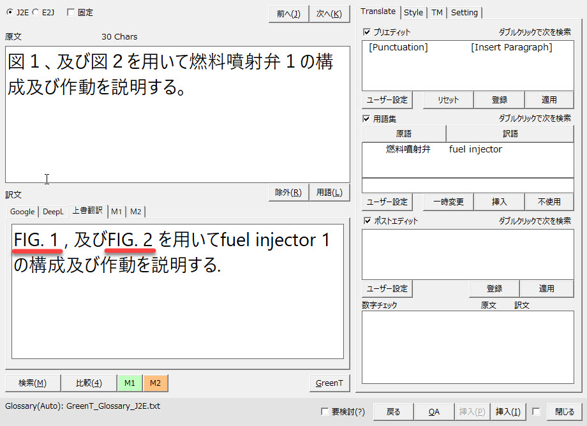Uncheck the 用語集 checkbox
This screenshot has height=426, width=587.
(x=367, y=118)
